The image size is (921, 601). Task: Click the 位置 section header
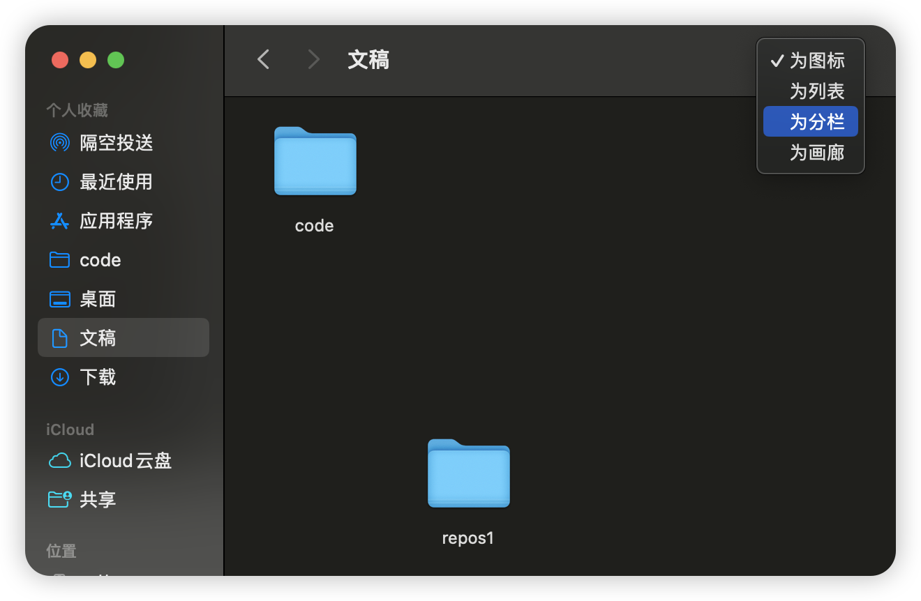(x=61, y=551)
